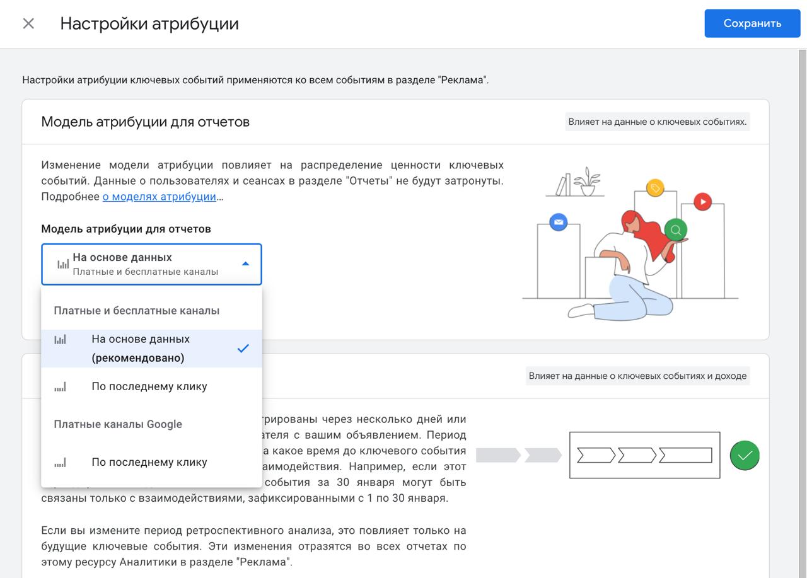Image resolution: width=807 pixels, height=578 pixels.
Task: Click the vertical scrollbar on the right
Action: (x=803, y=313)
